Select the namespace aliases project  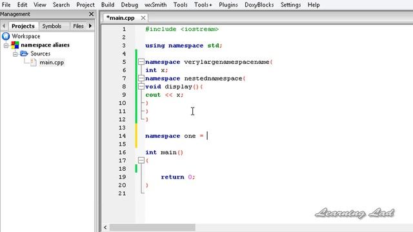point(45,45)
